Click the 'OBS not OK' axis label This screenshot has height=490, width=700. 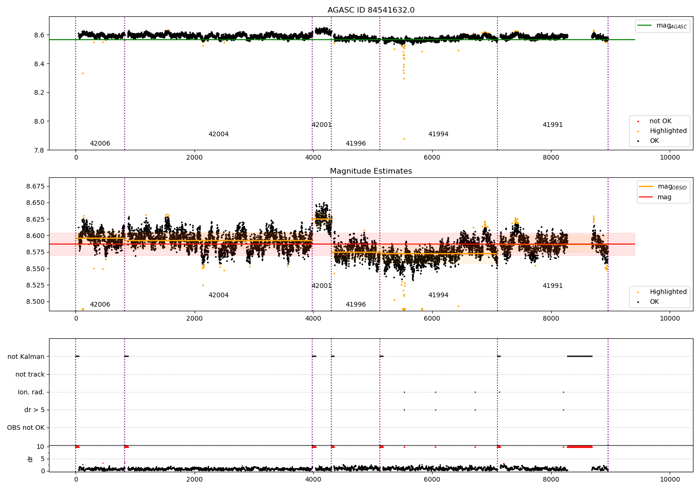pyautogui.click(x=26, y=427)
